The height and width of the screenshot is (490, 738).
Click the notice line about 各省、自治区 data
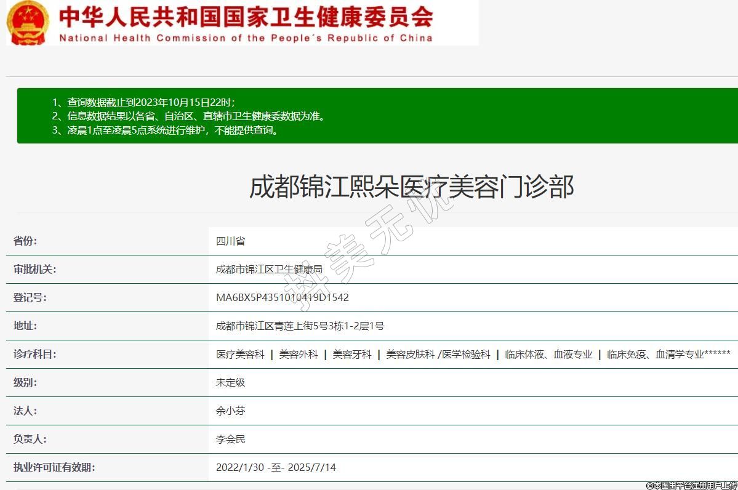196,116
